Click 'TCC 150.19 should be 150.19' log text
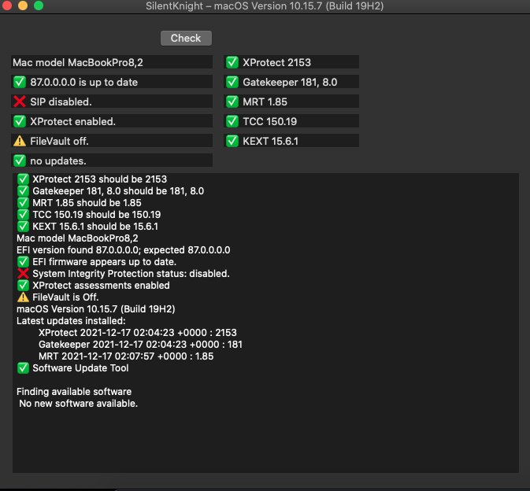The image size is (530, 491). pyautogui.click(x=97, y=215)
